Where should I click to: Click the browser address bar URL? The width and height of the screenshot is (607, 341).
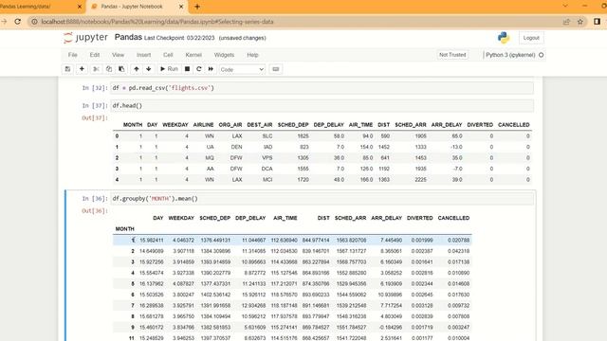click(157, 22)
